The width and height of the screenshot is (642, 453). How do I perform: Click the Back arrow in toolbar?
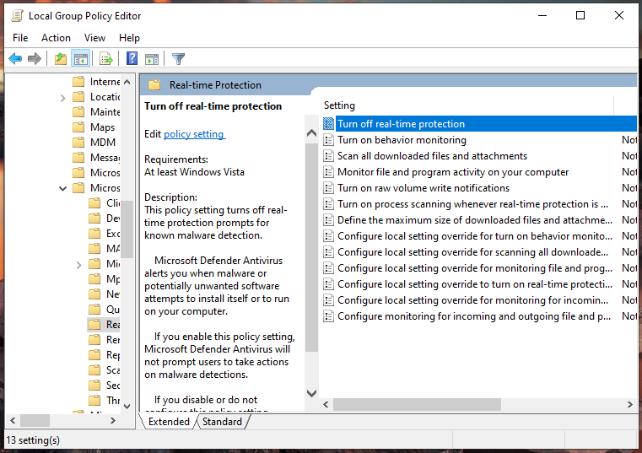pos(15,58)
